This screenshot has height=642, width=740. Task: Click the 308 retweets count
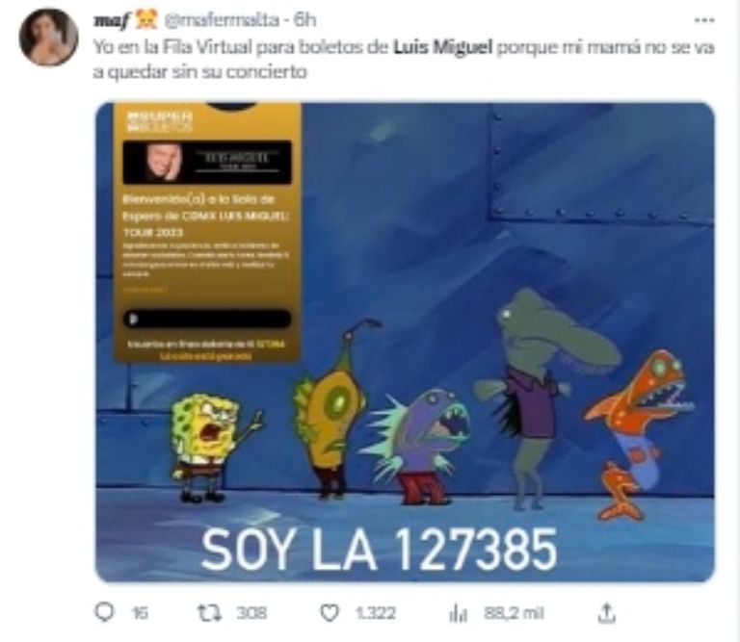251,613
